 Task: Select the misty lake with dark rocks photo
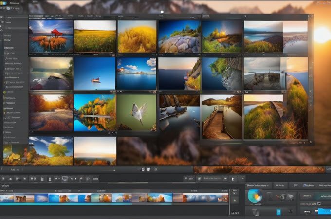pyautogui.click(x=51, y=73)
